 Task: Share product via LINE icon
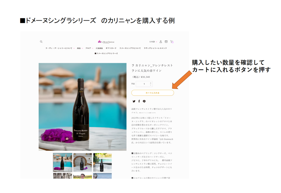(x=144, y=101)
